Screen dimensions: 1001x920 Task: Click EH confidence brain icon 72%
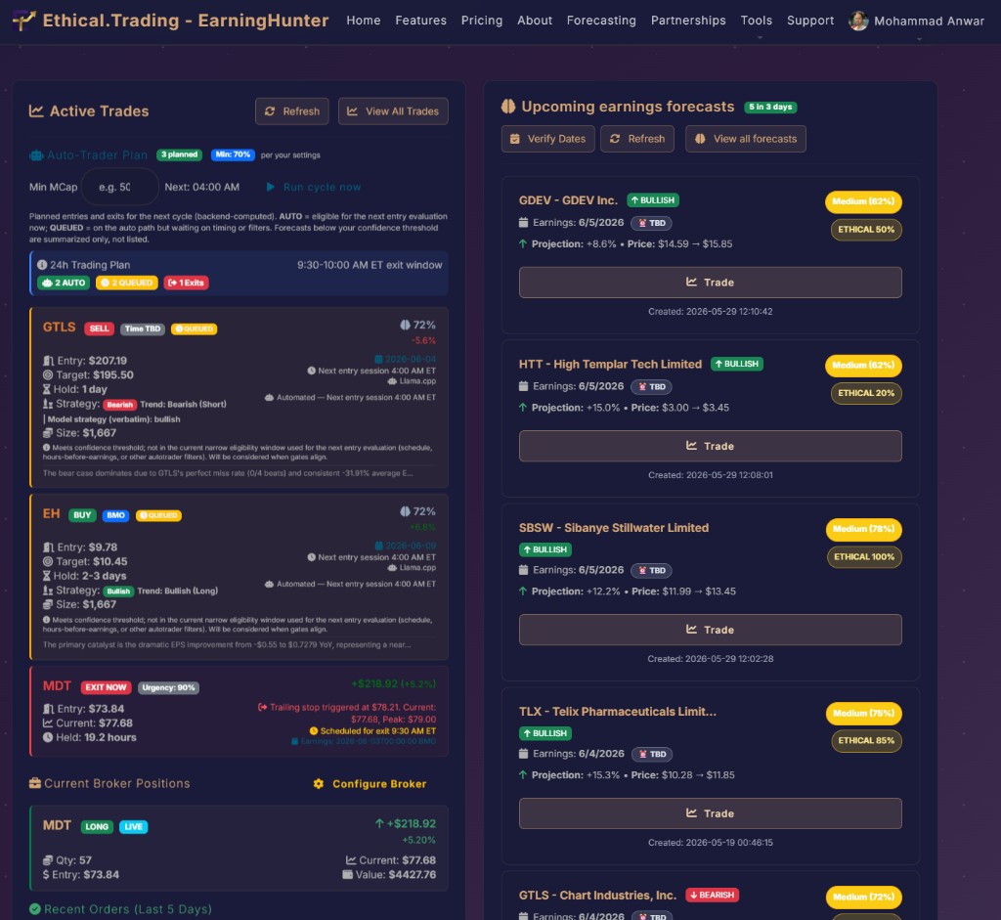(x=405, y=511)
